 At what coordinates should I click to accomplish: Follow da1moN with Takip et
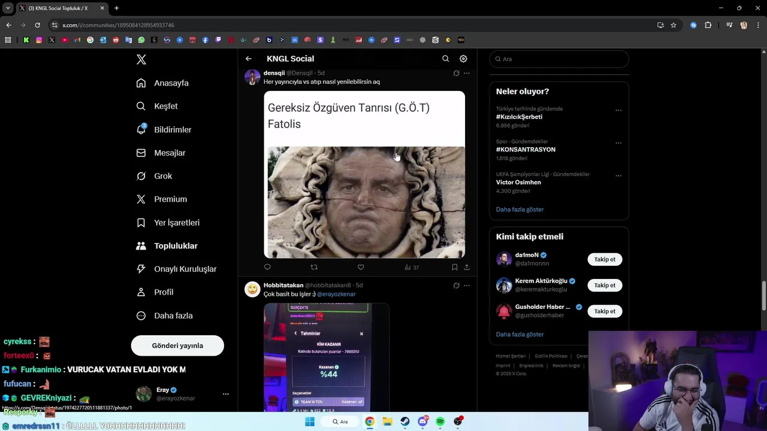tap(605, 259)
